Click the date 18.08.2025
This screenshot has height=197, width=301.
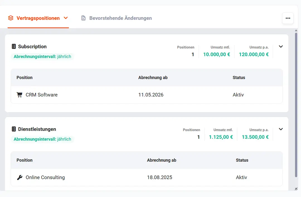point(159,177)
